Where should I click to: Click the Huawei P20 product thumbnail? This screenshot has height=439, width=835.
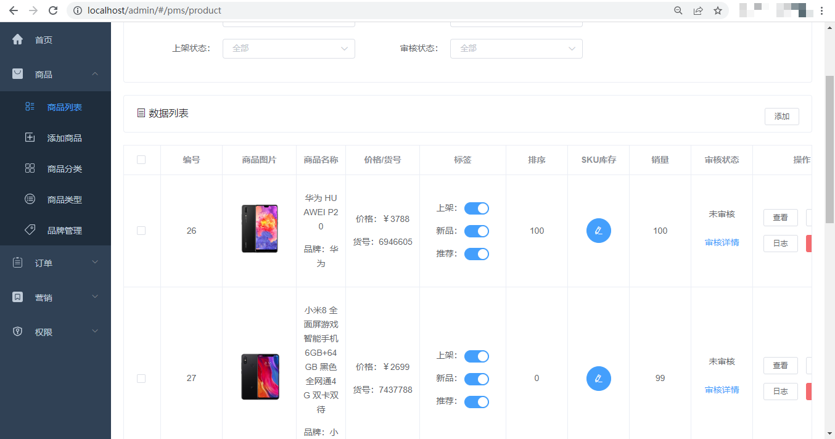[259, 229]
